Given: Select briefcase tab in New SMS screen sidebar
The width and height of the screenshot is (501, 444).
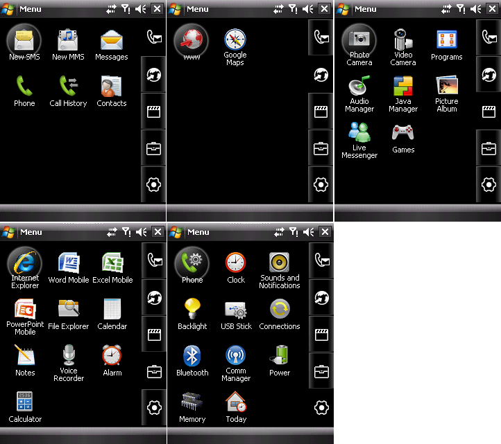Looking at the screenshot, I should click(153, 148).
